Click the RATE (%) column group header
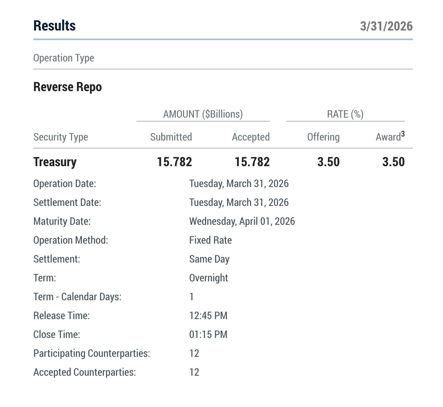The height and width of the screenshot is (407, 443). click(x=345, y=114)
